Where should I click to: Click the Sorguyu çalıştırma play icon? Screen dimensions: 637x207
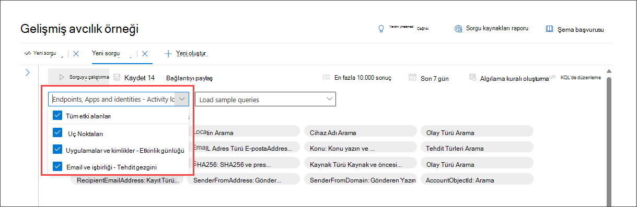62,77
